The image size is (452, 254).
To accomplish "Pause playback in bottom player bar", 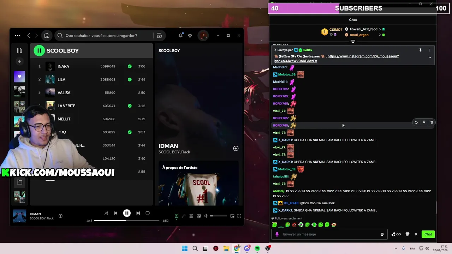I will click(127, 213).
